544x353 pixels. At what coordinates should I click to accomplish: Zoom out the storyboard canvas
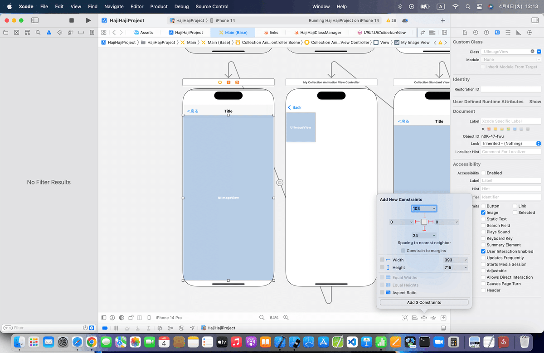[x=262, y=318]
